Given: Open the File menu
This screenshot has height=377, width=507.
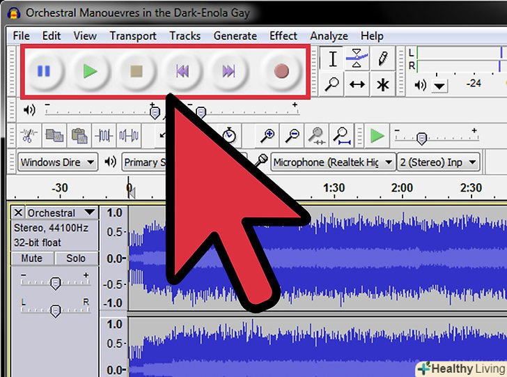Looking at the screenshot, I should pos(21,36).
